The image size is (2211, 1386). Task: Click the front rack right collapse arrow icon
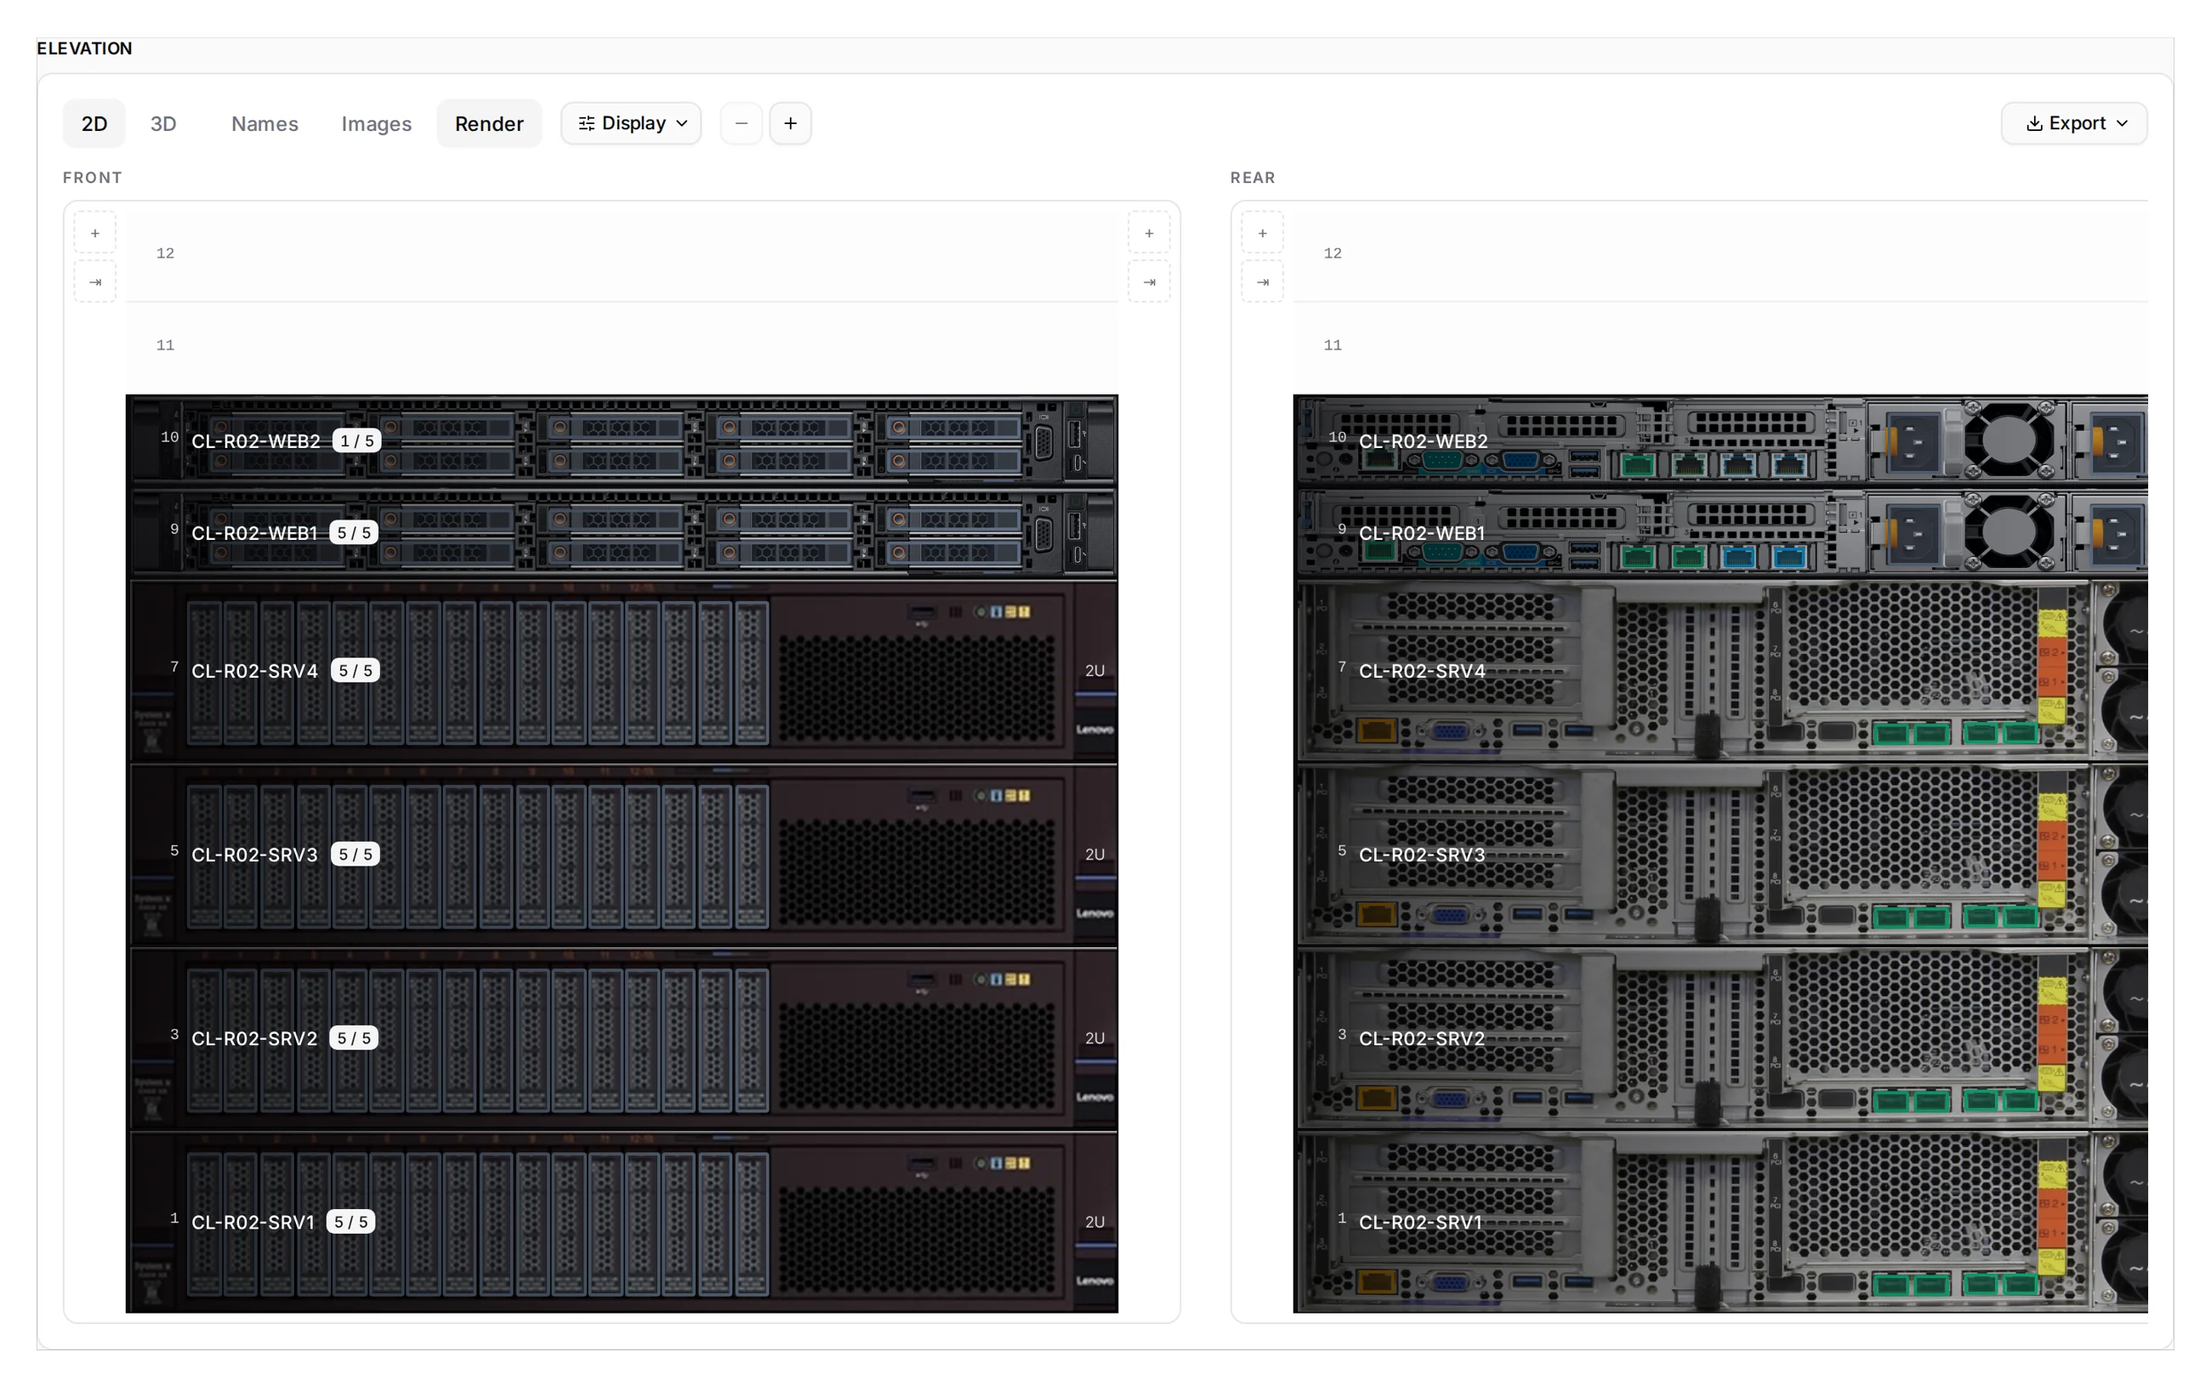1149,282
